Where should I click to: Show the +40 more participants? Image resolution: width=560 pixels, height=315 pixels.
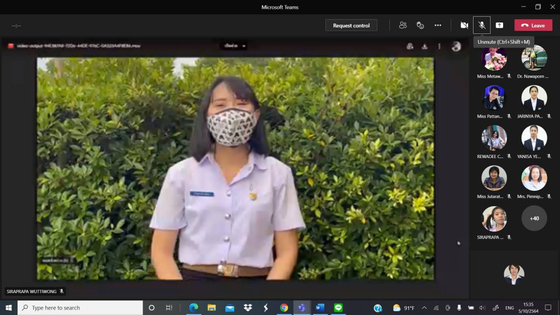pos(534,218)
